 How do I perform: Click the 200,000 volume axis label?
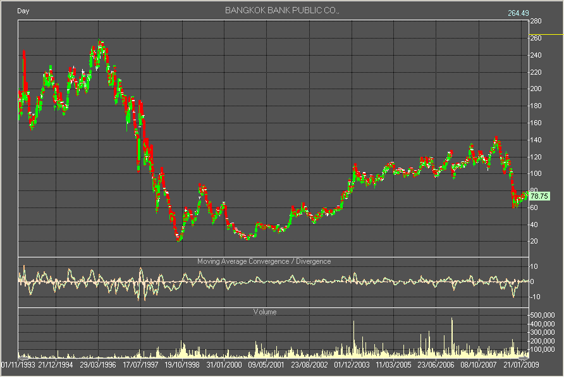point(543,341)
